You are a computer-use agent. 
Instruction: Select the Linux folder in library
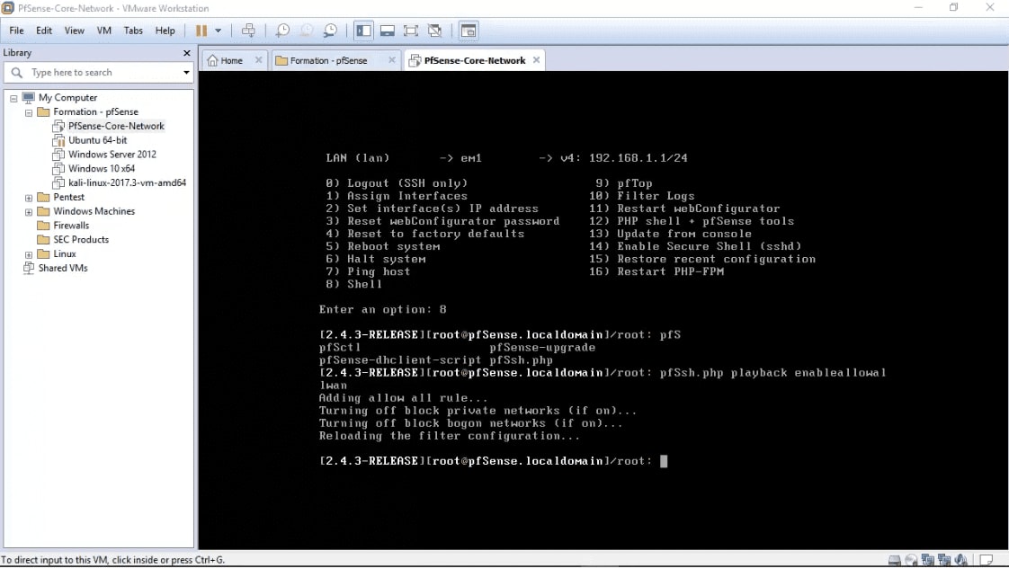[65, 253]
